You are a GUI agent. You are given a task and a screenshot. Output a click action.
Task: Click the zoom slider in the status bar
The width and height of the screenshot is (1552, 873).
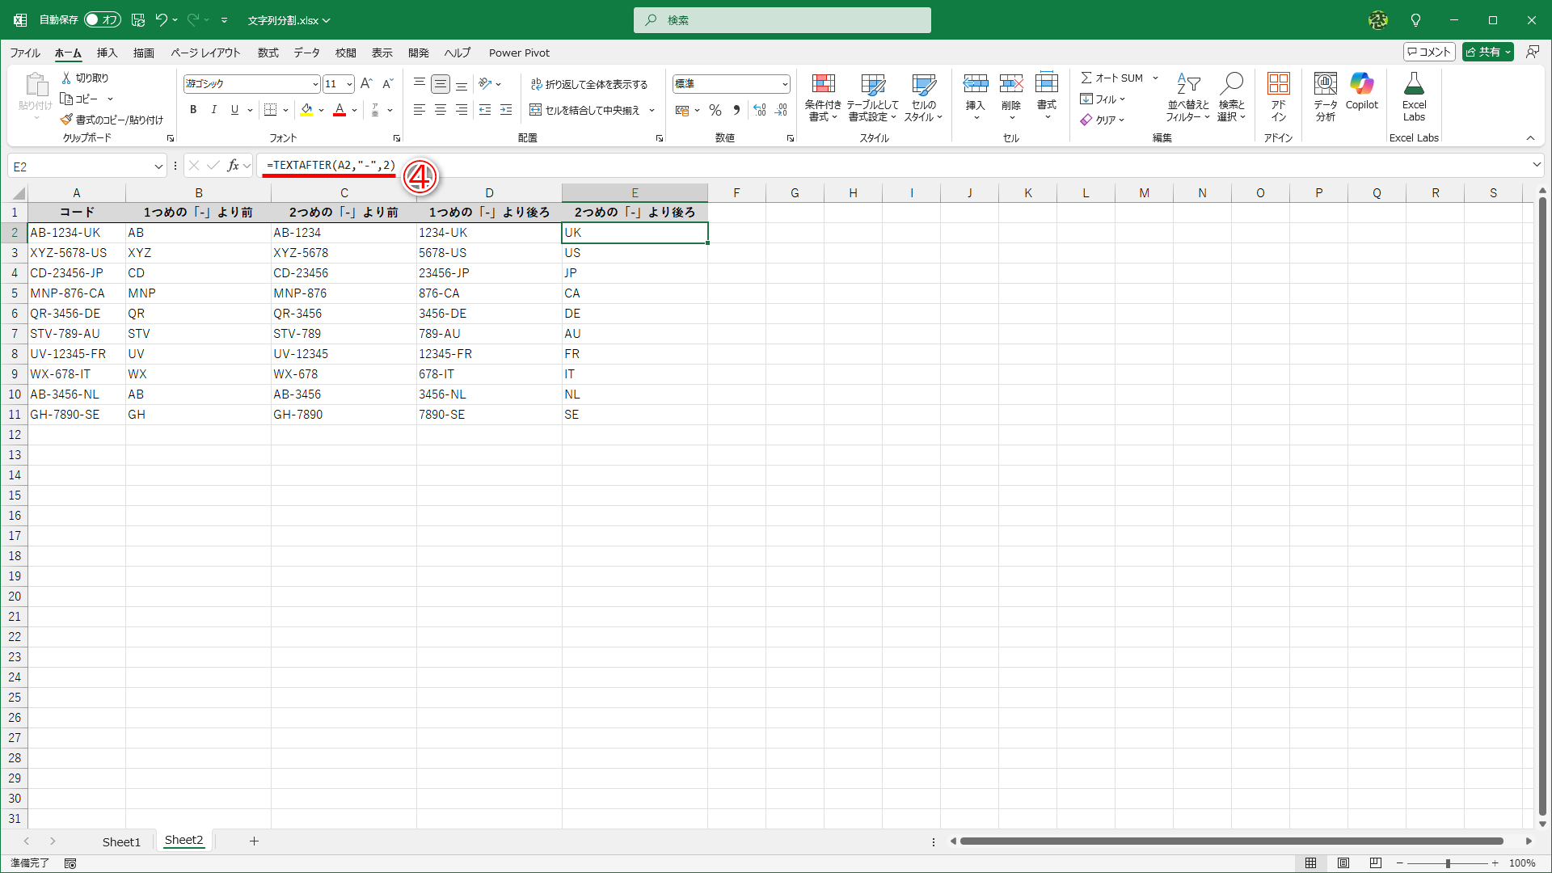point(1448,863)
